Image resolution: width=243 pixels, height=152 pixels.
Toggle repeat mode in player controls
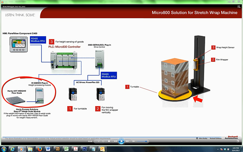tap(104, 141)
